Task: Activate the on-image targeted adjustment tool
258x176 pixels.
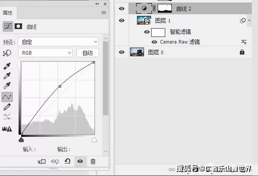Action: click(x=7, y=53)
